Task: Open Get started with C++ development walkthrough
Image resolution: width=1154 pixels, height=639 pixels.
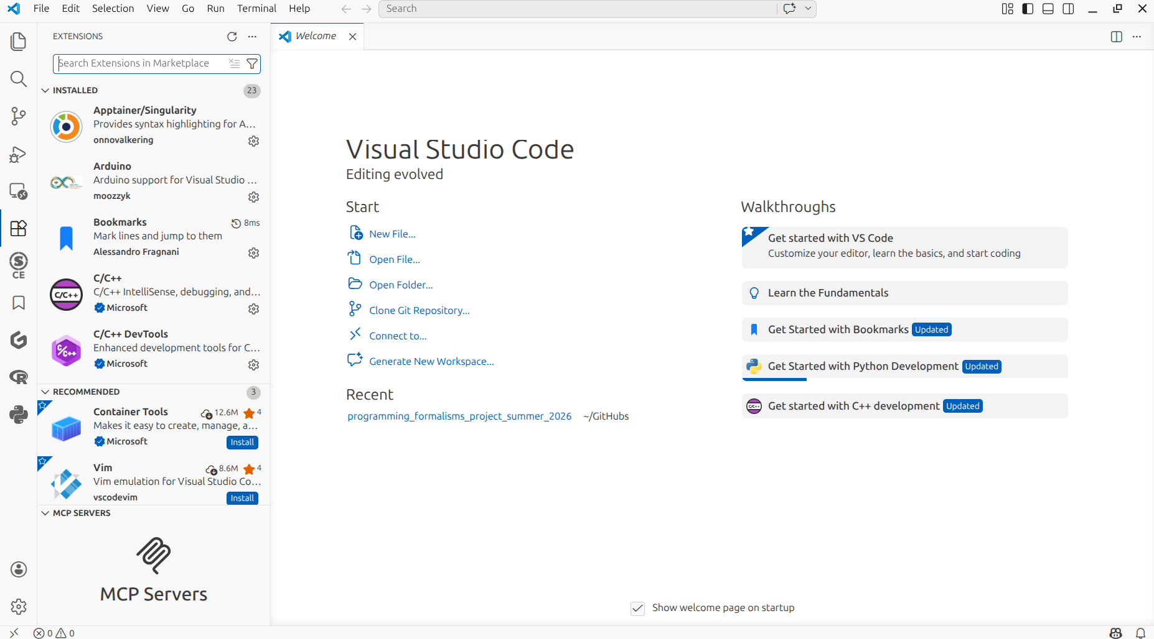Action: (904, 407)
